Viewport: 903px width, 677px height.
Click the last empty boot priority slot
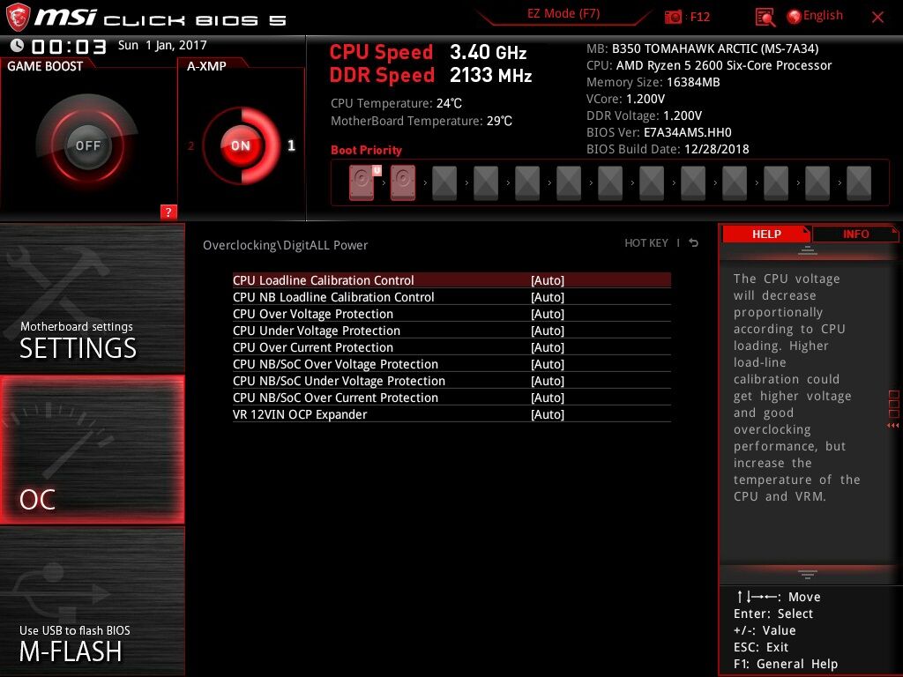(x=859, y=183)
